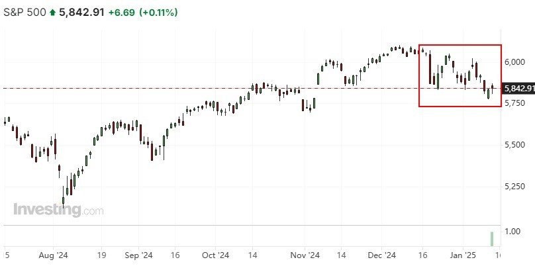535x266 pixels.
Task: Click the S&P 500 index title
Action: point(25,13)
